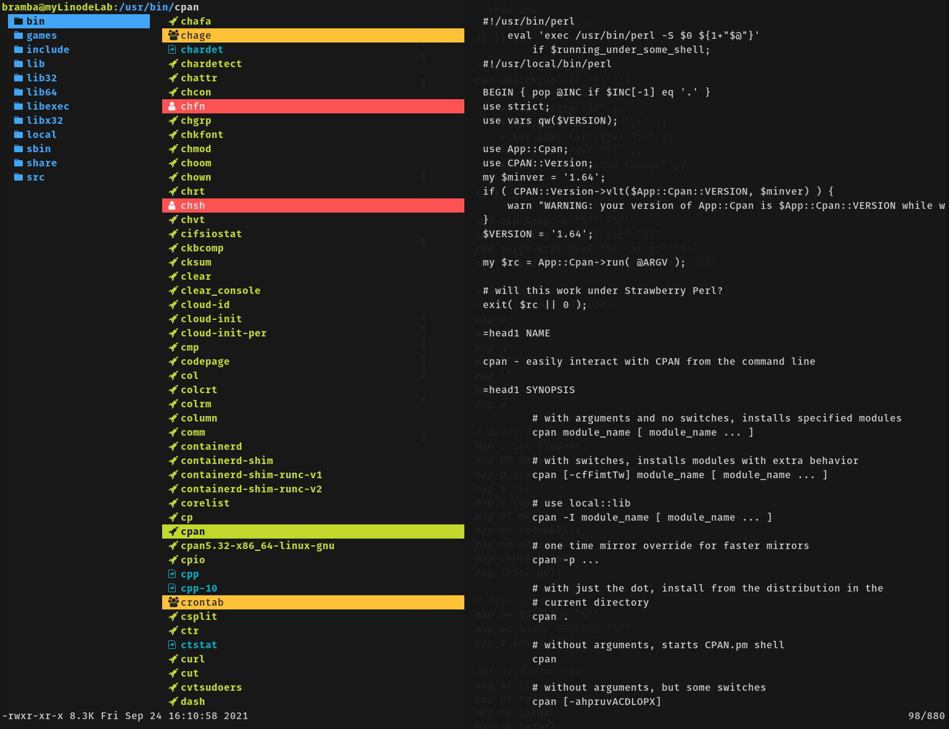Click the shebang line in preview pane
Viewport: 949px width, 729px height.
pyautogui.click(x=528, y=22)
